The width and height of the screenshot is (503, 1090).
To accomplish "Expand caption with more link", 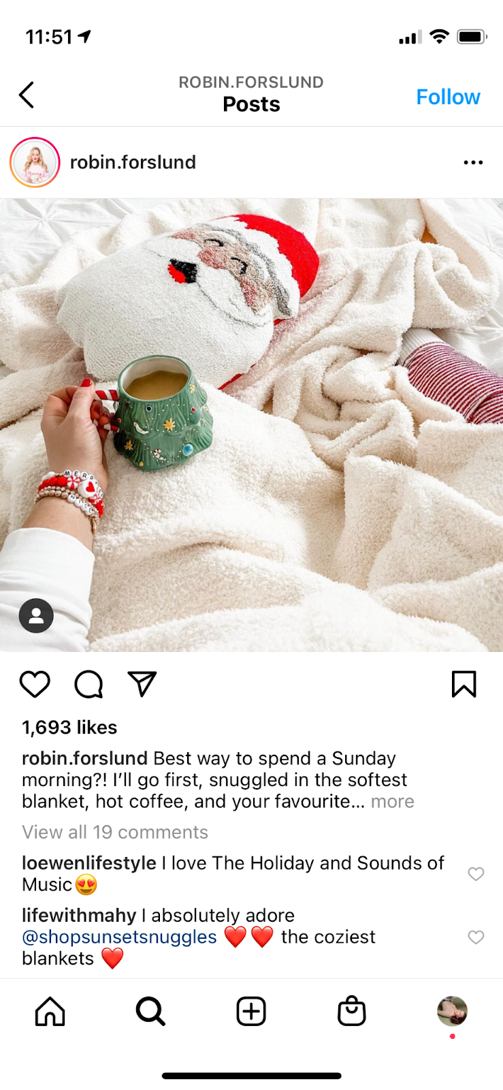I will 393,801.
